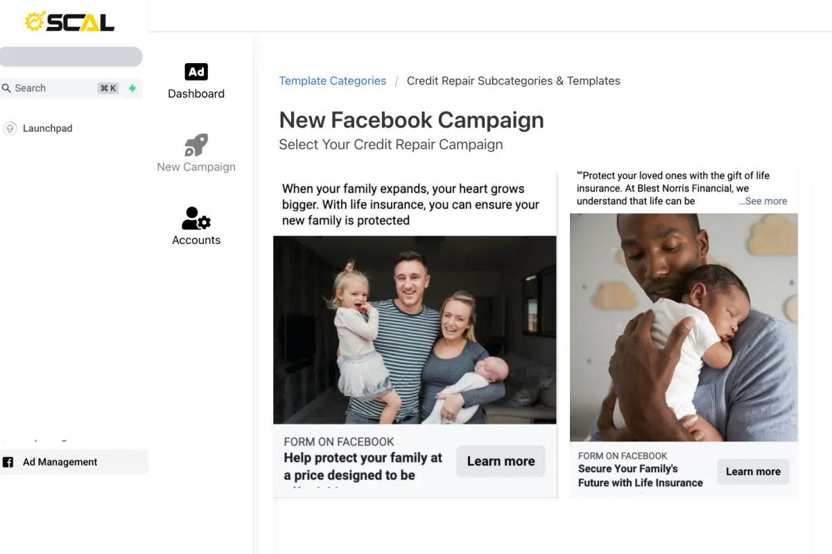This screenshot has height=554, width=832.
Task: Click the Launchpad circular icon
Action: tap(10, 128)
